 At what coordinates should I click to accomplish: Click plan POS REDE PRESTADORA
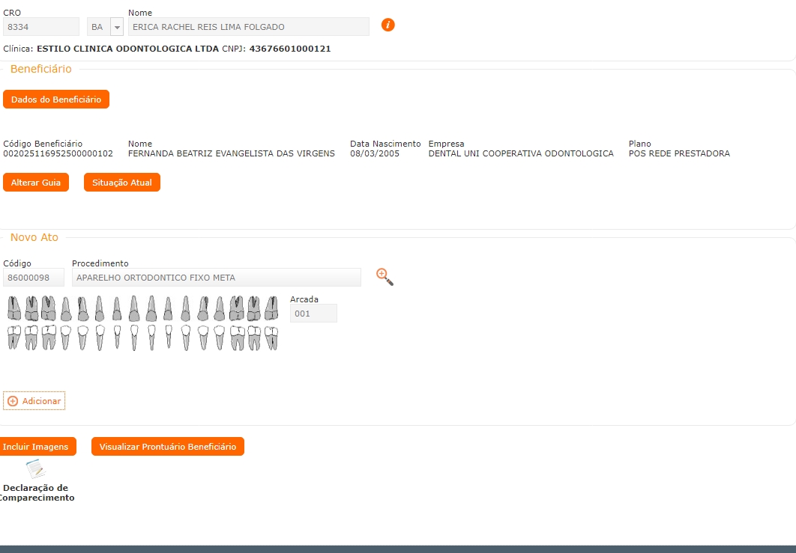(679, 153)
